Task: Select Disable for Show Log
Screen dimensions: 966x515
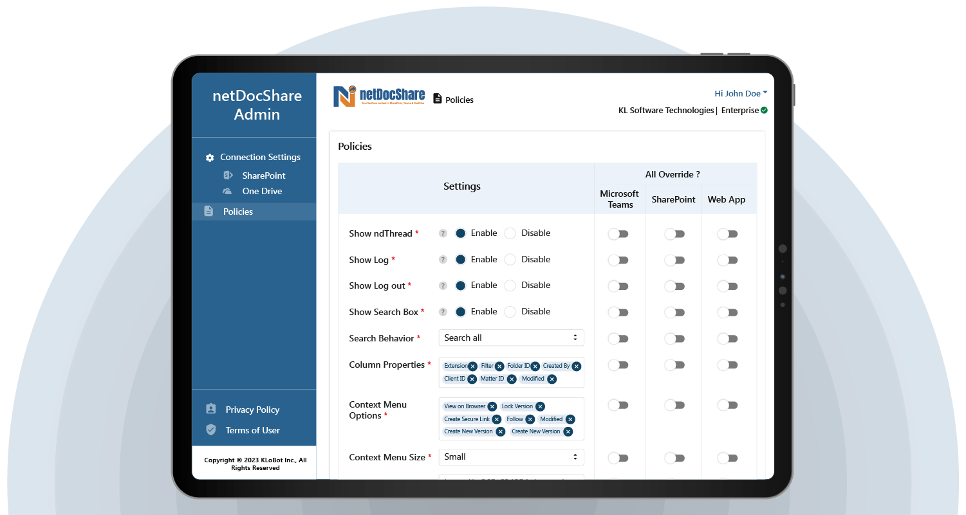Action: point(510,260)
